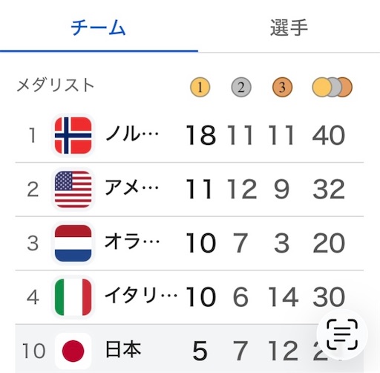380x373 pixels.
Task: Open the Netherlands flag icon
Action: [73, 243]
